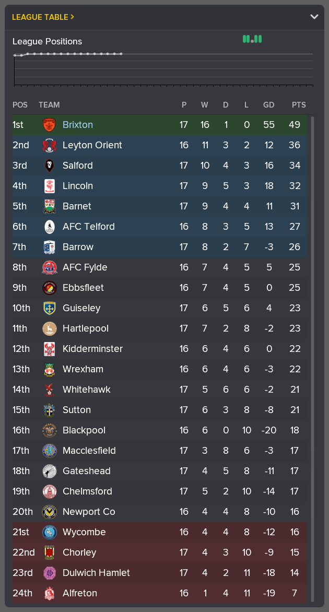329x612 pixels.
Task: Click the Brixton club crest
Action: point(50,125)
